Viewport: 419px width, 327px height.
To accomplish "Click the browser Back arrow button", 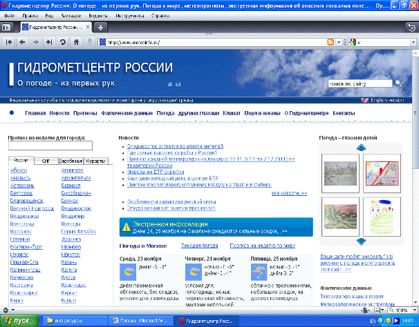I will (22, 42).
